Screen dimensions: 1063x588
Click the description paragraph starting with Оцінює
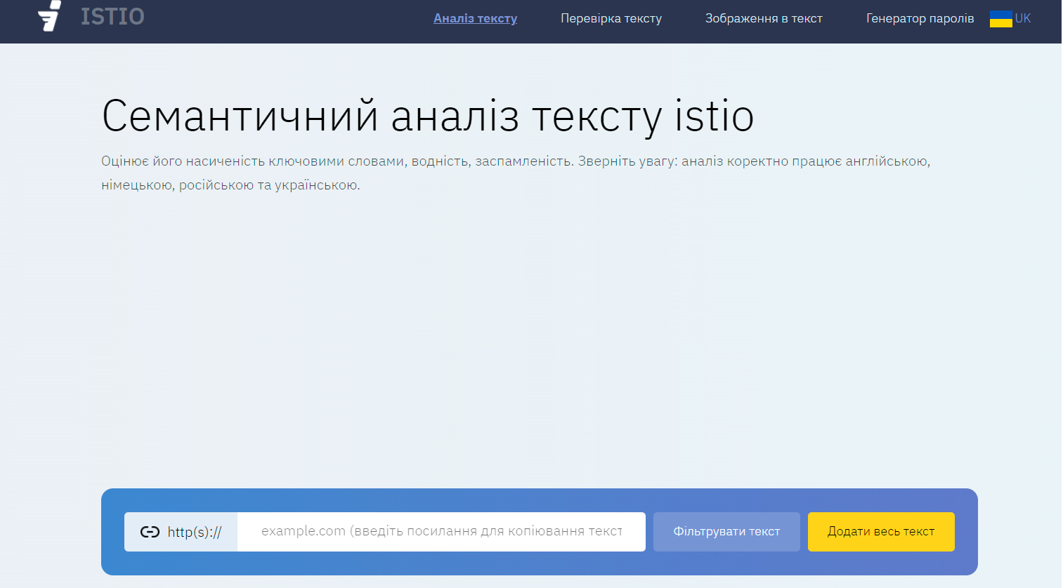coord(516,173)
